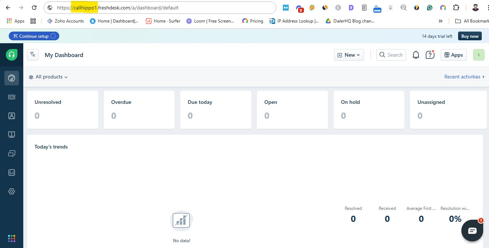Screen dimensions: 489x248
Task: Click the grid icon beside Apps bookmark
Action: coord(33,21)
